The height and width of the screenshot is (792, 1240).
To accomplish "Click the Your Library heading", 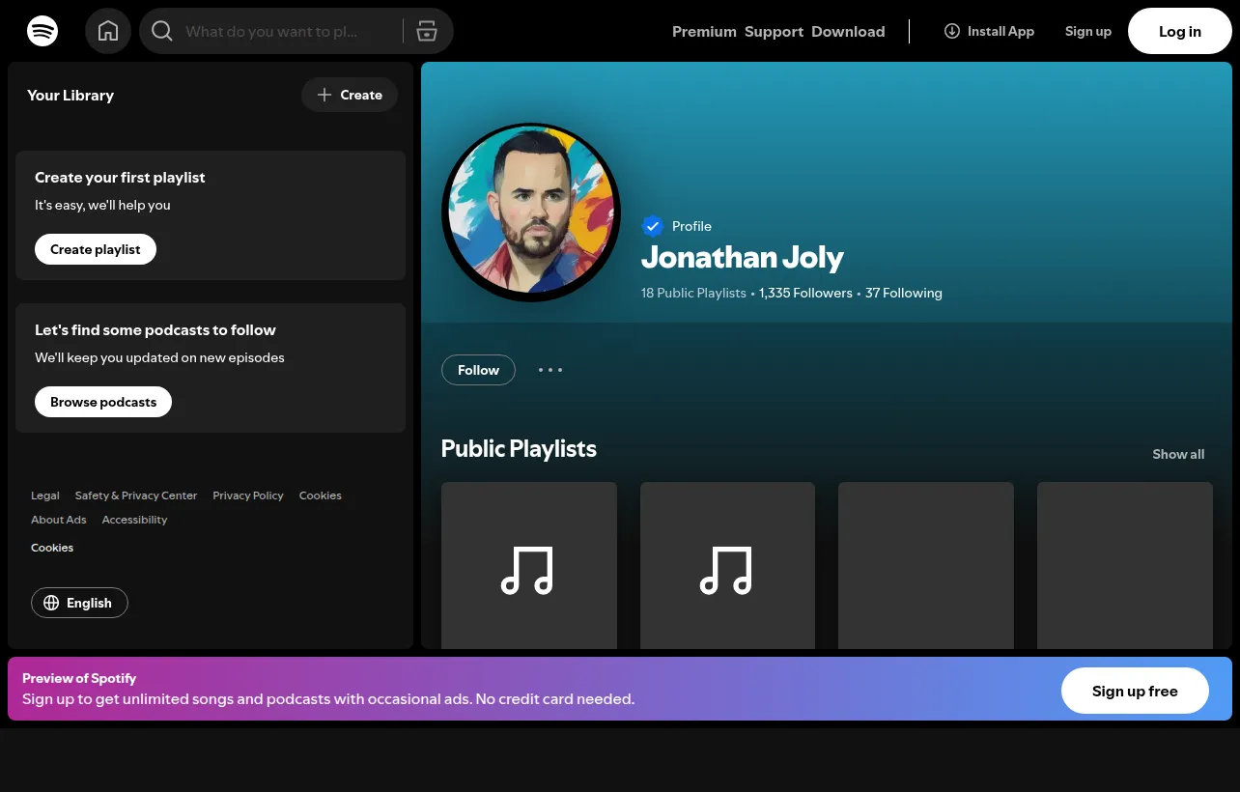I will point(70,95).
